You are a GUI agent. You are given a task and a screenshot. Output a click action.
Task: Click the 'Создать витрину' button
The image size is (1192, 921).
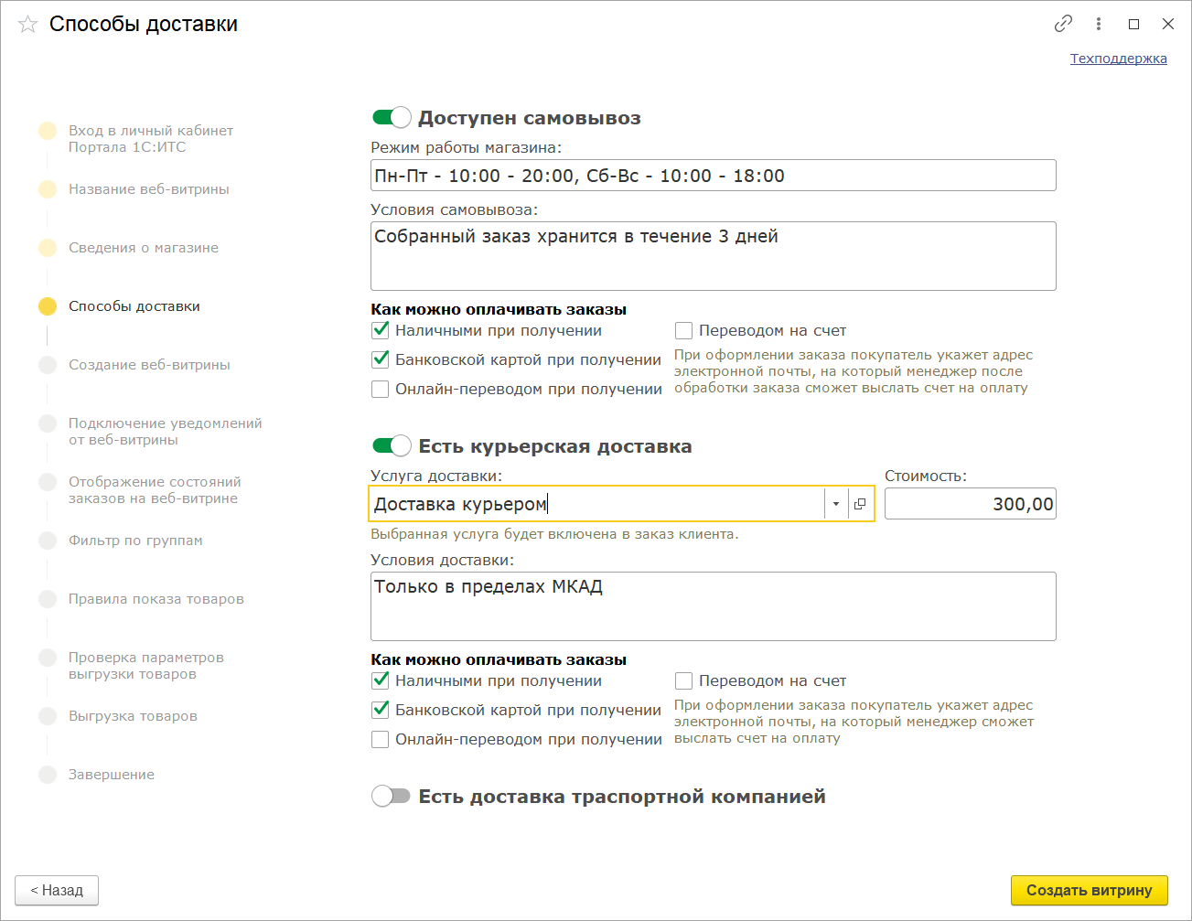[x=1089, y=890]
